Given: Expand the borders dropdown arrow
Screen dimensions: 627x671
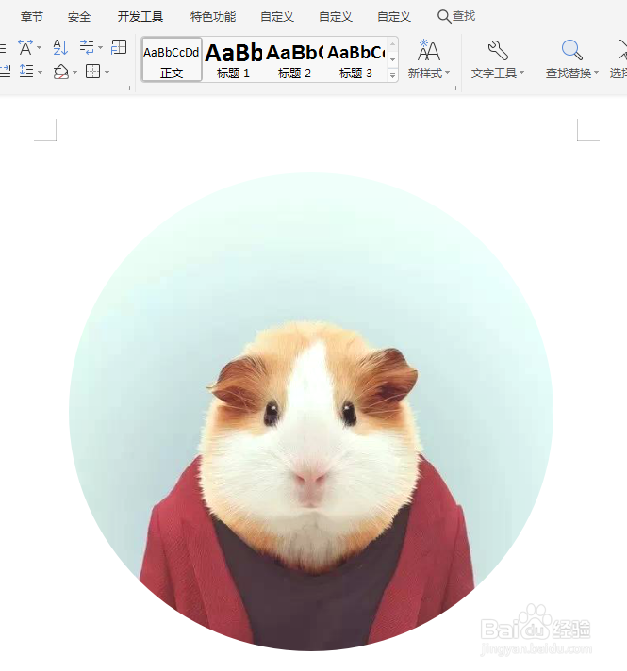Looking at the screenshot, I should tap(107, 72).
